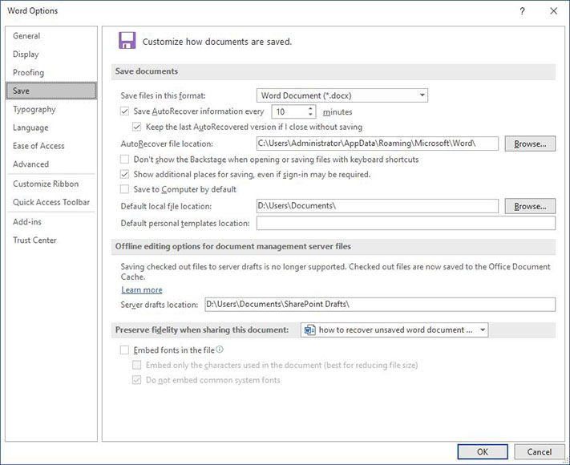
Task: Enable Don't show the Backstage checkbox
Action: point(124,160)
